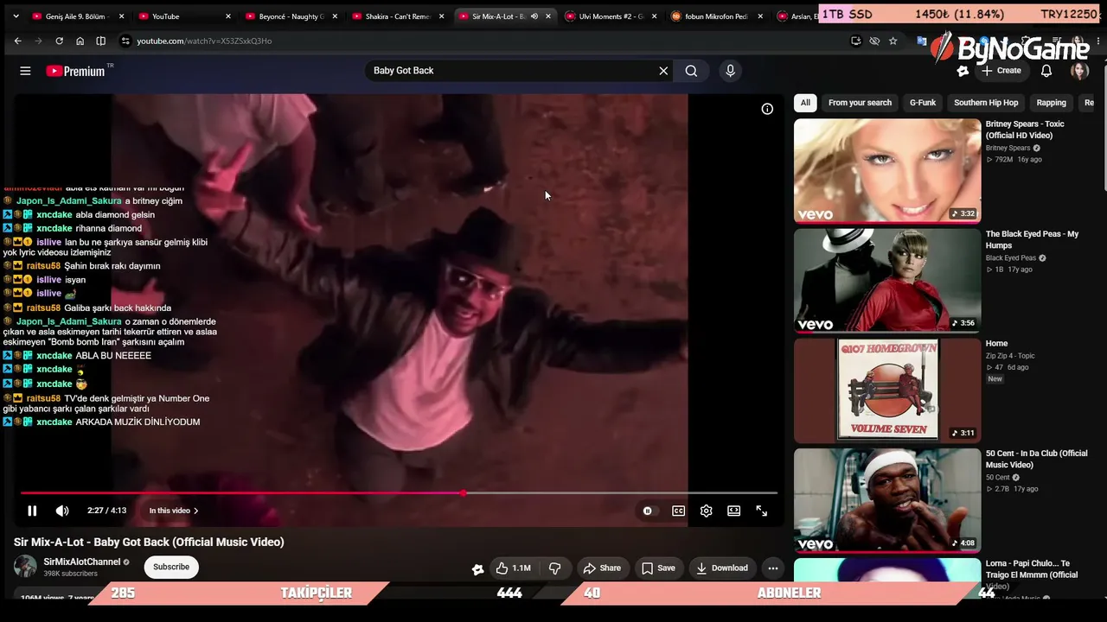Select the 'All' filter chip

805,103
